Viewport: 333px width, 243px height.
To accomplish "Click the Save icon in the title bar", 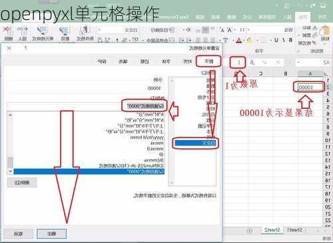I will coord(324,6).
